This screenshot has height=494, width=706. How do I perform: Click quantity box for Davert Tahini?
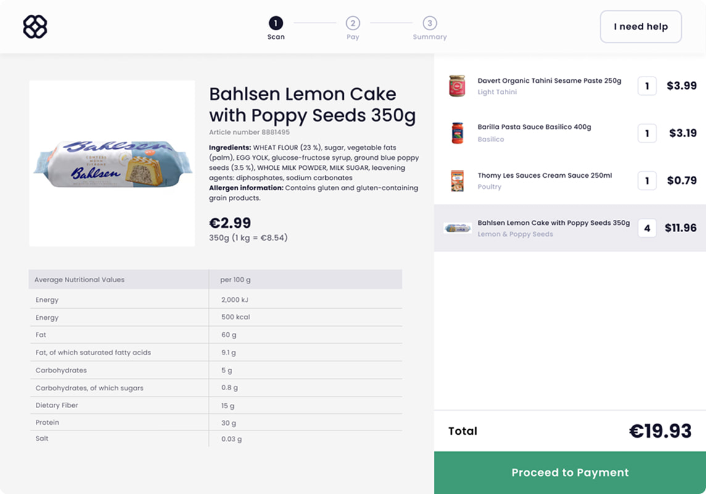click(647, 86)
